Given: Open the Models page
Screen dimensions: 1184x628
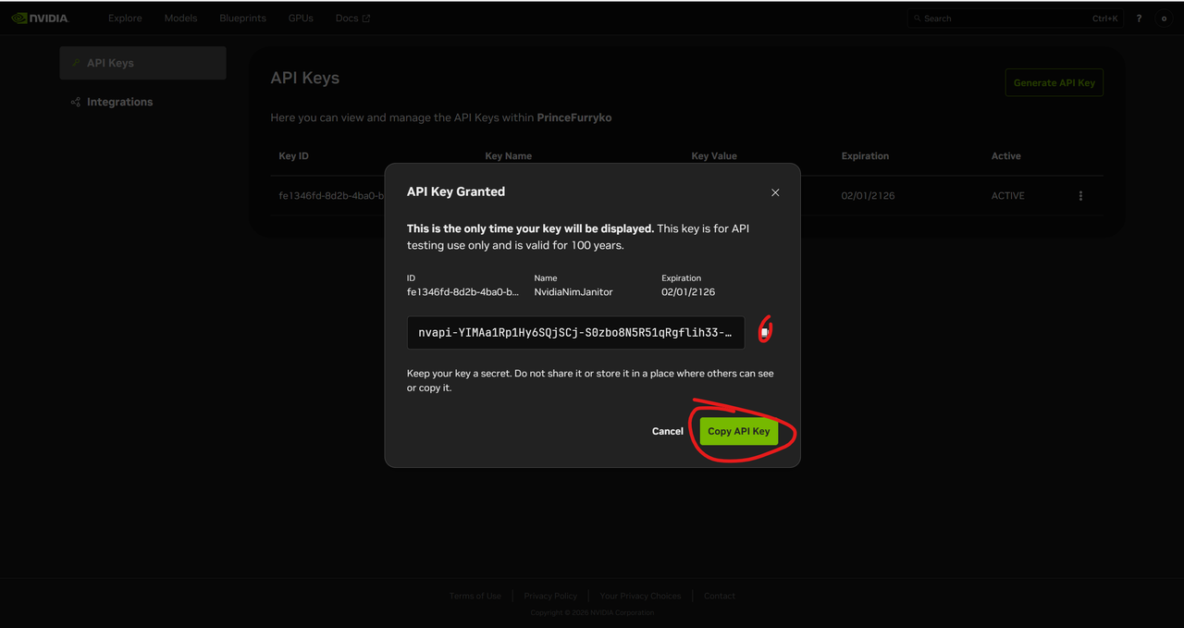Looking at the screenshot, I should coord(180,18).
